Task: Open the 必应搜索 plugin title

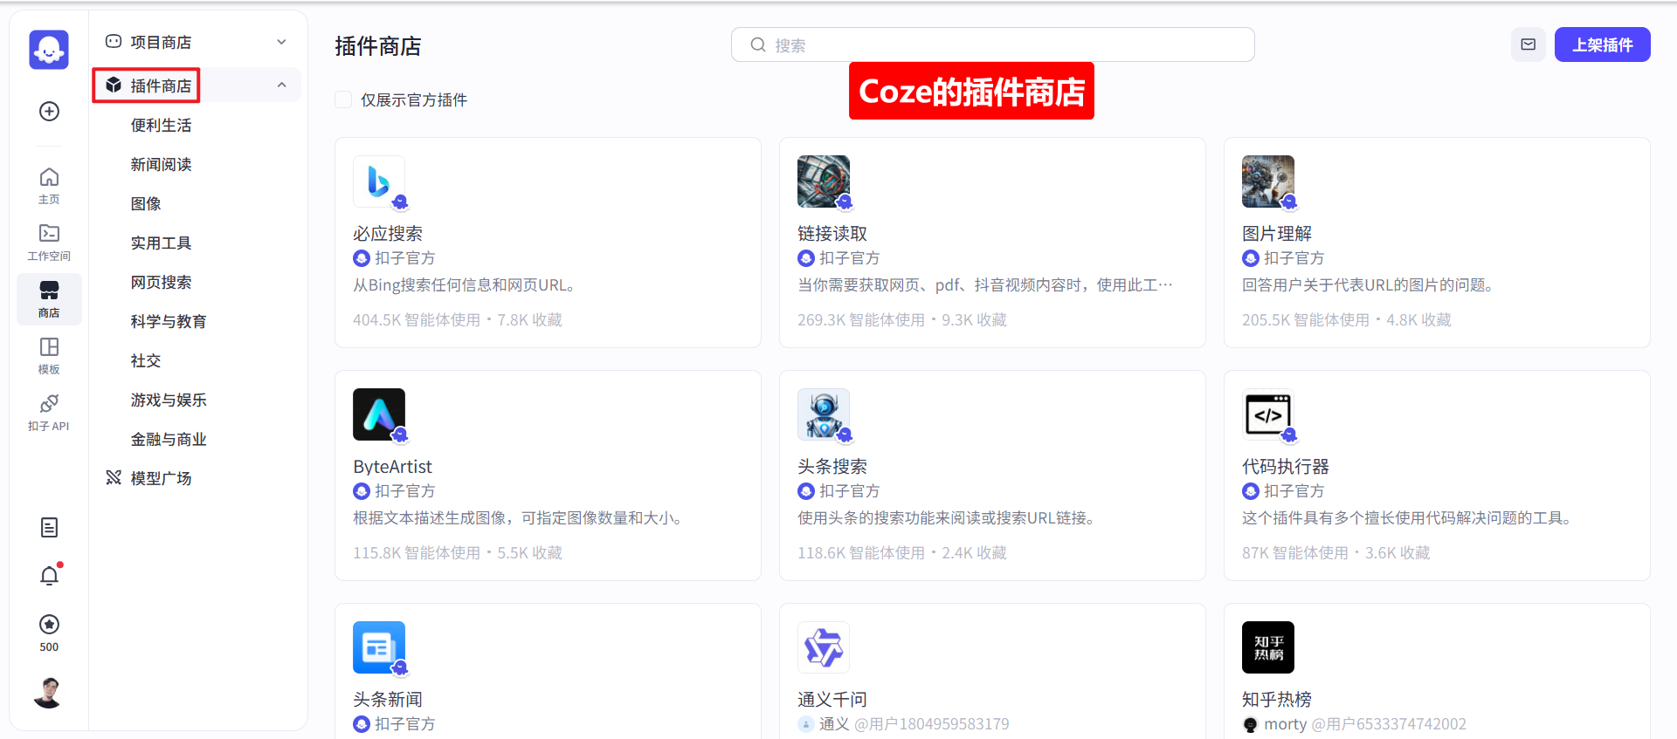Action: coord(388,233)
